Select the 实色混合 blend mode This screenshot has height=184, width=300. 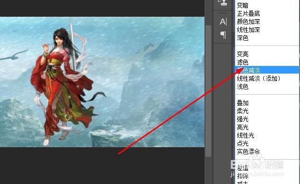coord(248,152)
